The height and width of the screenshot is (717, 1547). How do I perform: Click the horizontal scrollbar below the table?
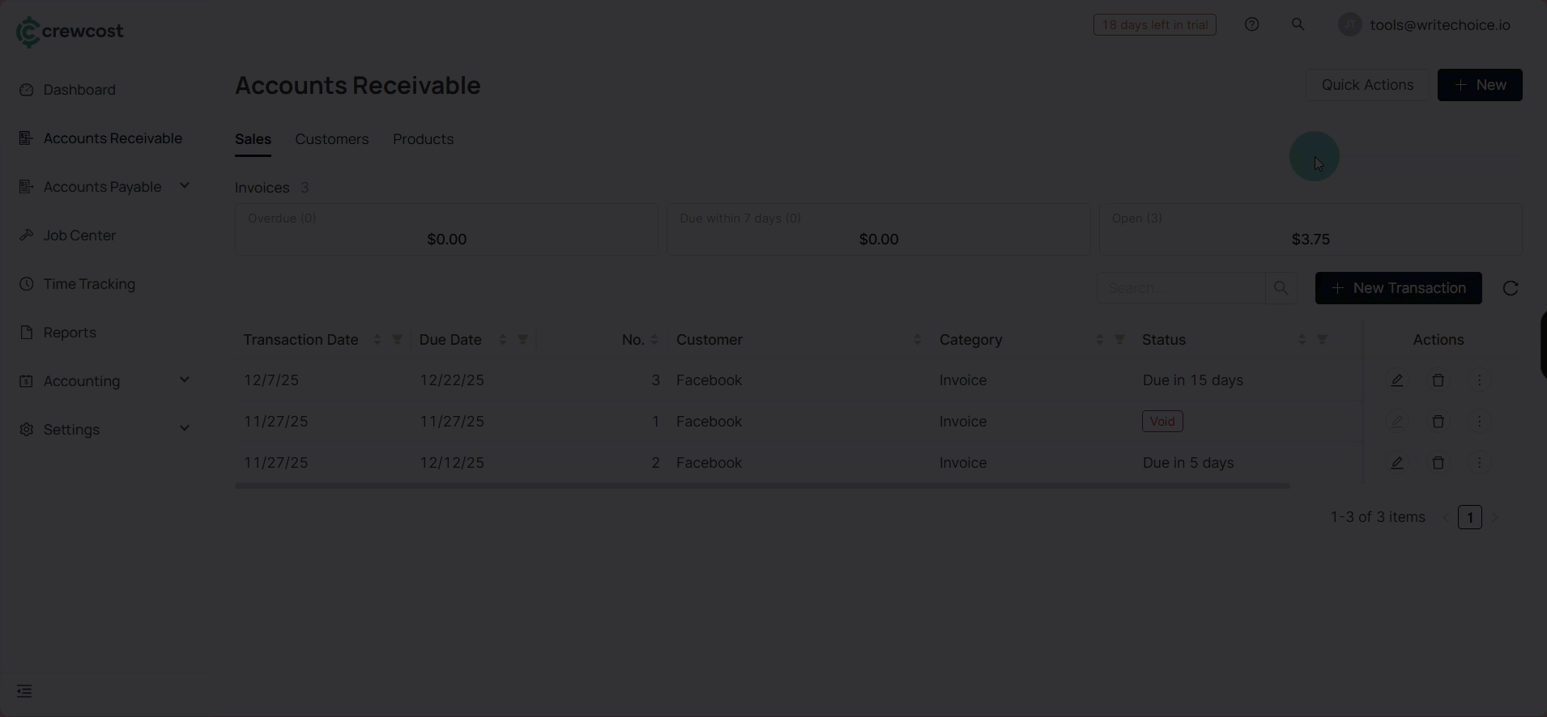pyautogui.click(x=761, y=486)
